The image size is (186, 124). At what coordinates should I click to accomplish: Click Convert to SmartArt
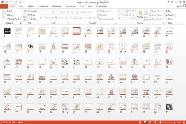(106, 19)
